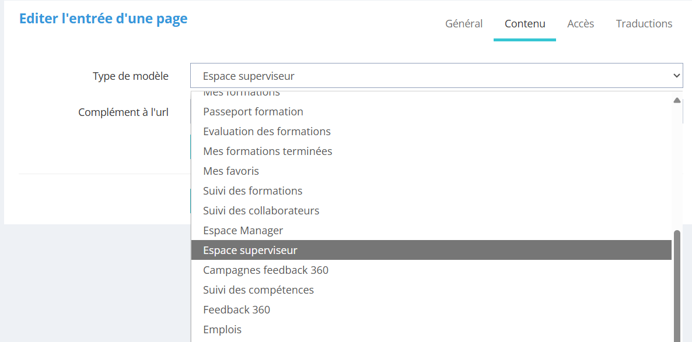The width and height of the screenshot is (692, 342).
Task: Click the dropdown chevron arrow
Action: point(676,76)
